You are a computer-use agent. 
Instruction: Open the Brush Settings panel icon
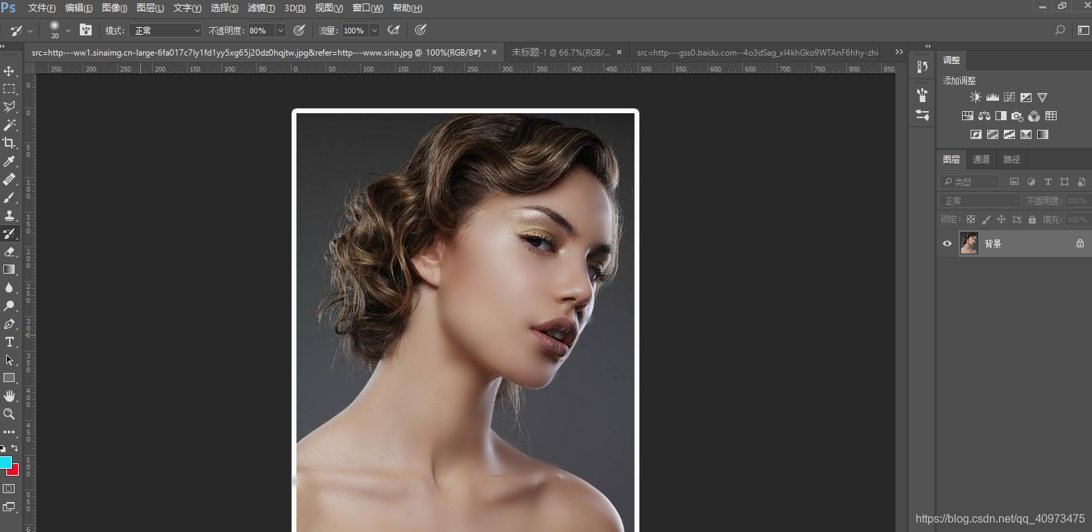[x=922, y=115]
